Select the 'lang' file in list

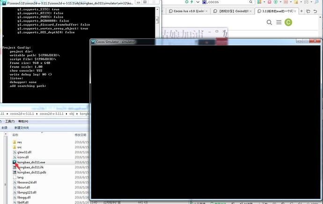(x=20, y=177)
